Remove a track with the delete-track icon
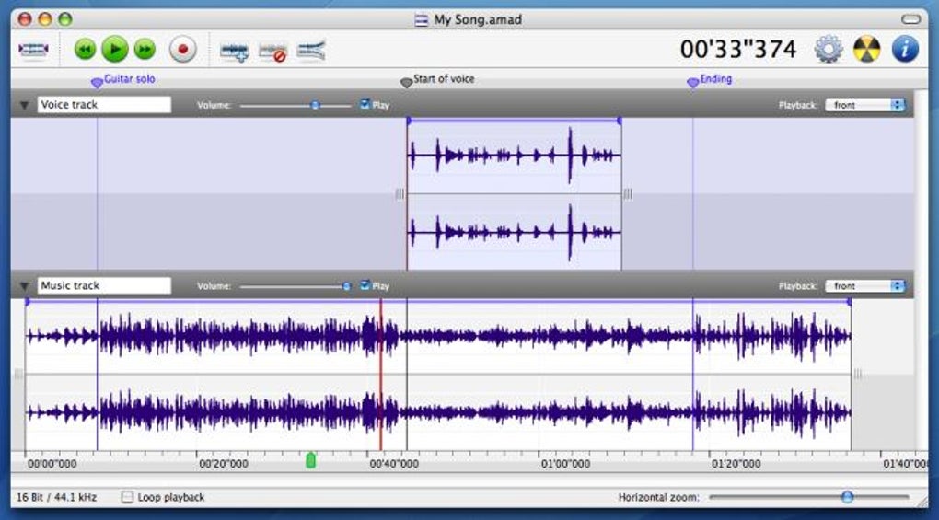Image resolution: width=939 pixels, height=520 pixels. tap(272, 52)
